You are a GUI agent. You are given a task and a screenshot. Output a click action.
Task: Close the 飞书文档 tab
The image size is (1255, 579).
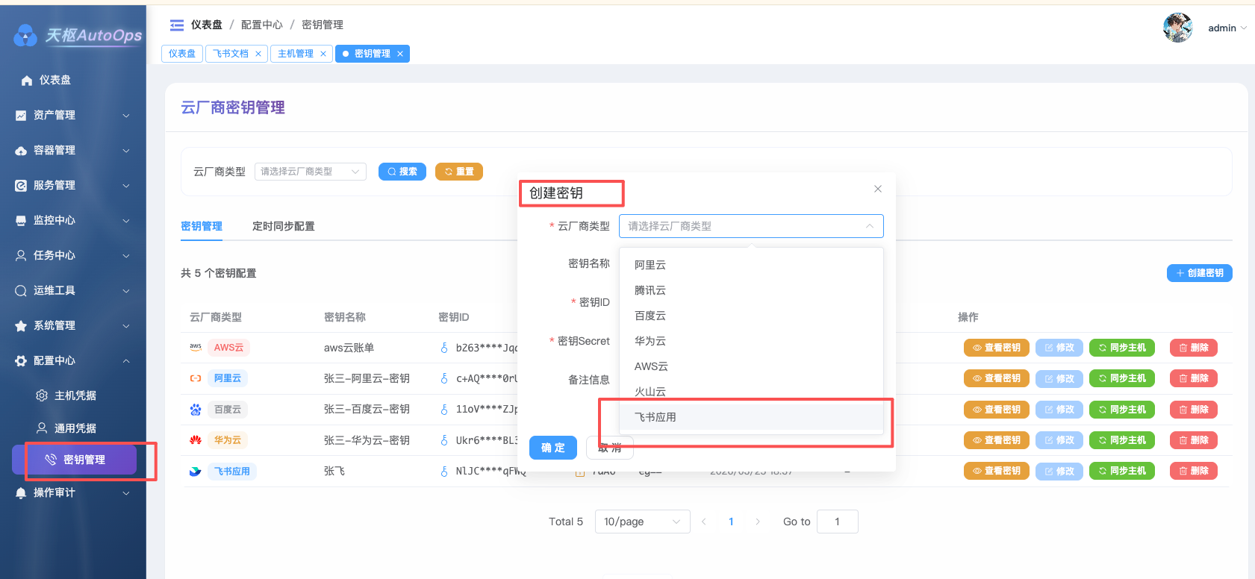[x=258, y=54]
